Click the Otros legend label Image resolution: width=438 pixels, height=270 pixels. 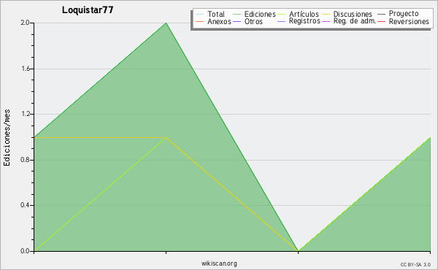(x=253, y=21)
